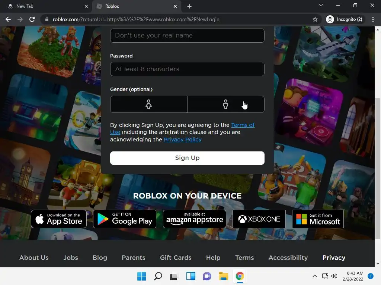381x285 pixels.
Task: Open the Terms footer link
Action: [244, 258]
